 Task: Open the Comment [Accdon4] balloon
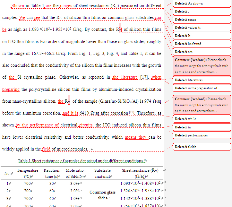(202, 66)
